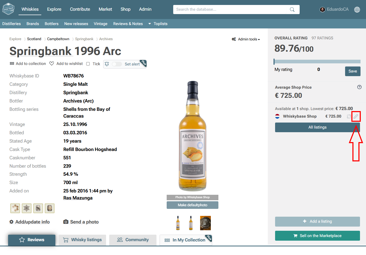This screenshot has height=255, width=366.
Task: Click the cask barrel badge icon
Action: pos(50,208)
